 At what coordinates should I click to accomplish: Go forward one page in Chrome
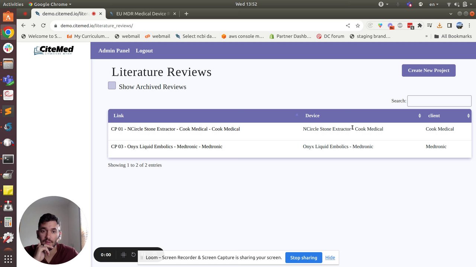tap(33, 26)
